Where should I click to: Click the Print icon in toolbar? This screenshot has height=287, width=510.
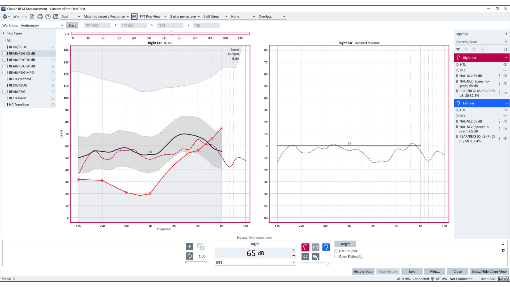[x=40, y=16]
